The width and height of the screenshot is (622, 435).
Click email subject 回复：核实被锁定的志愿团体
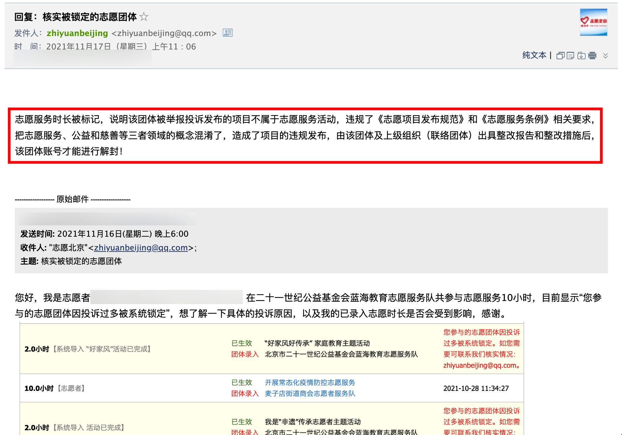point(76,16)
